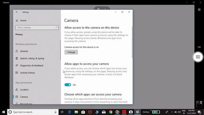Click the Desktop toolbar label
Image resolution: width=204 pixels, height=115 pixels.
tap(146, 112)
